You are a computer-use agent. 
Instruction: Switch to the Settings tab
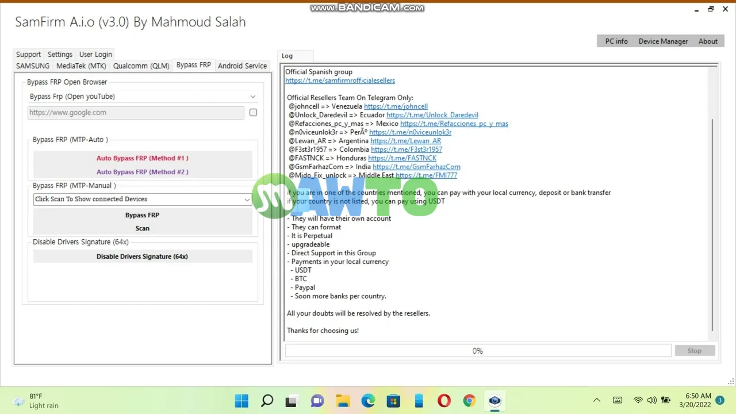pos(60,55)
